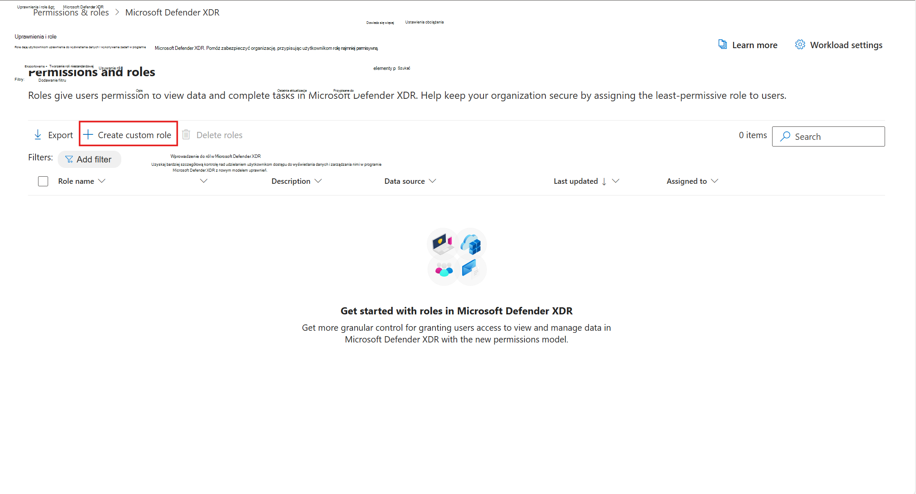Open the Learn more link
This screenshot has width=916, height=494.
[755, 45]
